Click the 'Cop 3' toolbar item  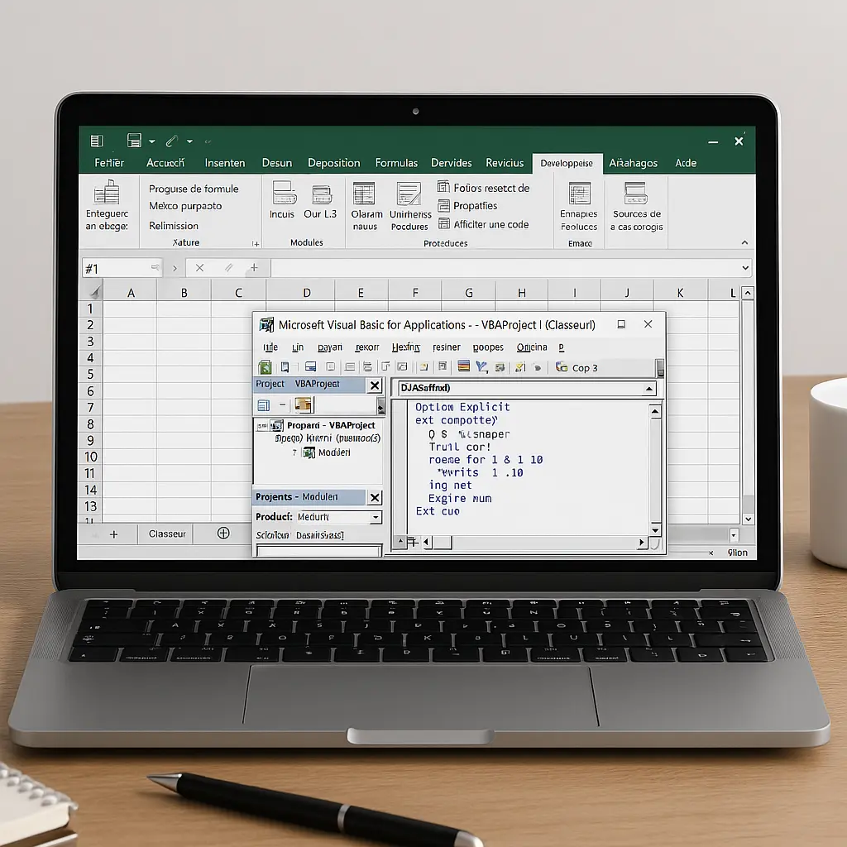click(577, 367)
